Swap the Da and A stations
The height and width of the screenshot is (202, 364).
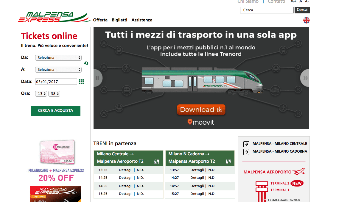[x=86, y=63]
